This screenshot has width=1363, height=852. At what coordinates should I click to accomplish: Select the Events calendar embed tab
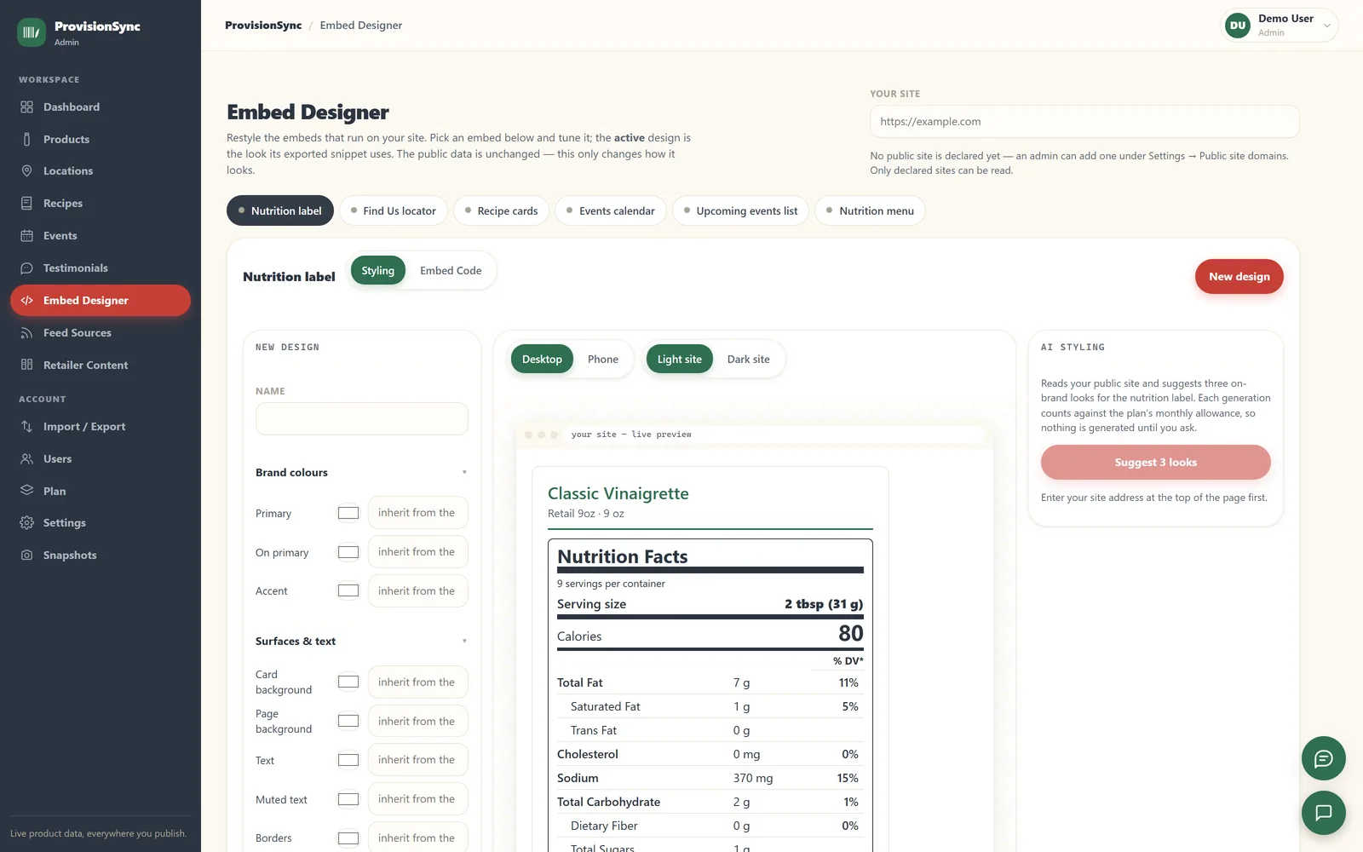click(611, 211)
